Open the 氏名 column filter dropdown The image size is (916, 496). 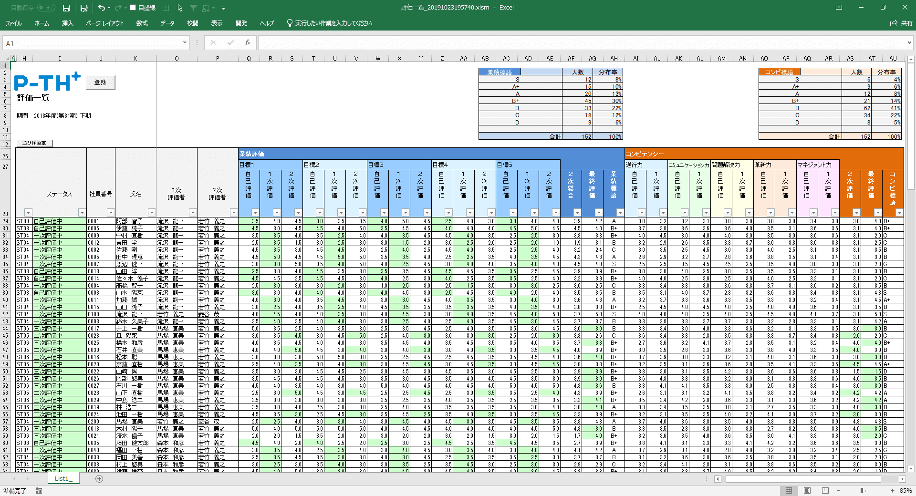click(x=152, y=213)
